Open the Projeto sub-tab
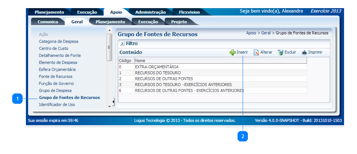Screen dimensions: 357x154 tap(179, 22)
